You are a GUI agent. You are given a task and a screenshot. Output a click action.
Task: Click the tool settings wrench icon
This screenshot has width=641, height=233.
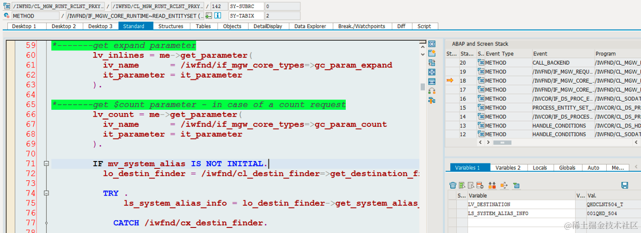(432, 100)
